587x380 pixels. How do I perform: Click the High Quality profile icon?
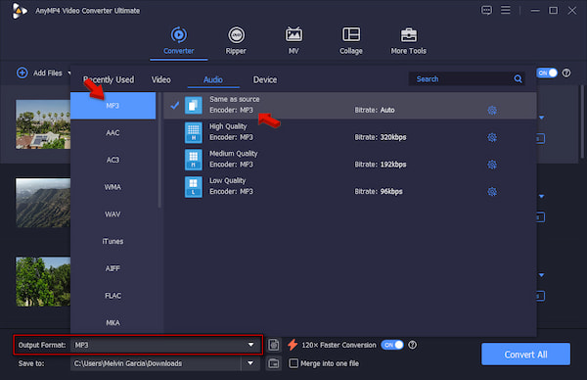(x=194, y=132)
